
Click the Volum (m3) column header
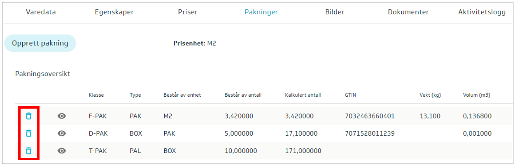[476, 95]
